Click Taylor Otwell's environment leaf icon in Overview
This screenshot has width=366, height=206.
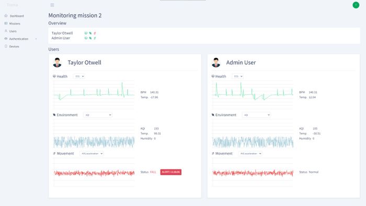tap(90, 33)
